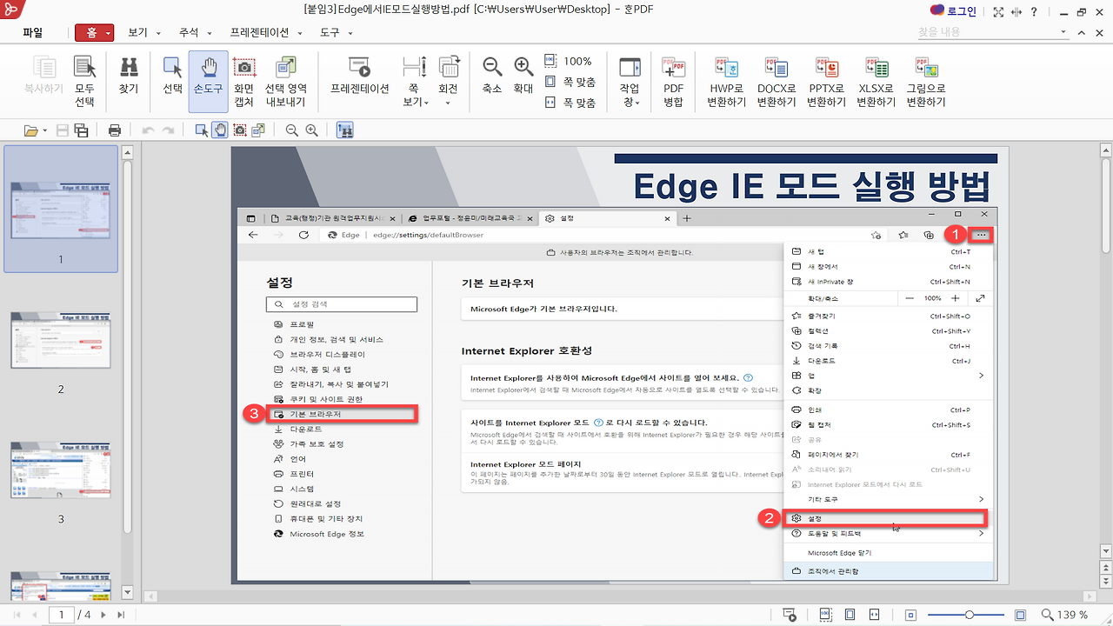This screenshot has width=1113, height=626.
Task: Click the open-folder icon in the quick toolbar
Action: coord(31,130)
